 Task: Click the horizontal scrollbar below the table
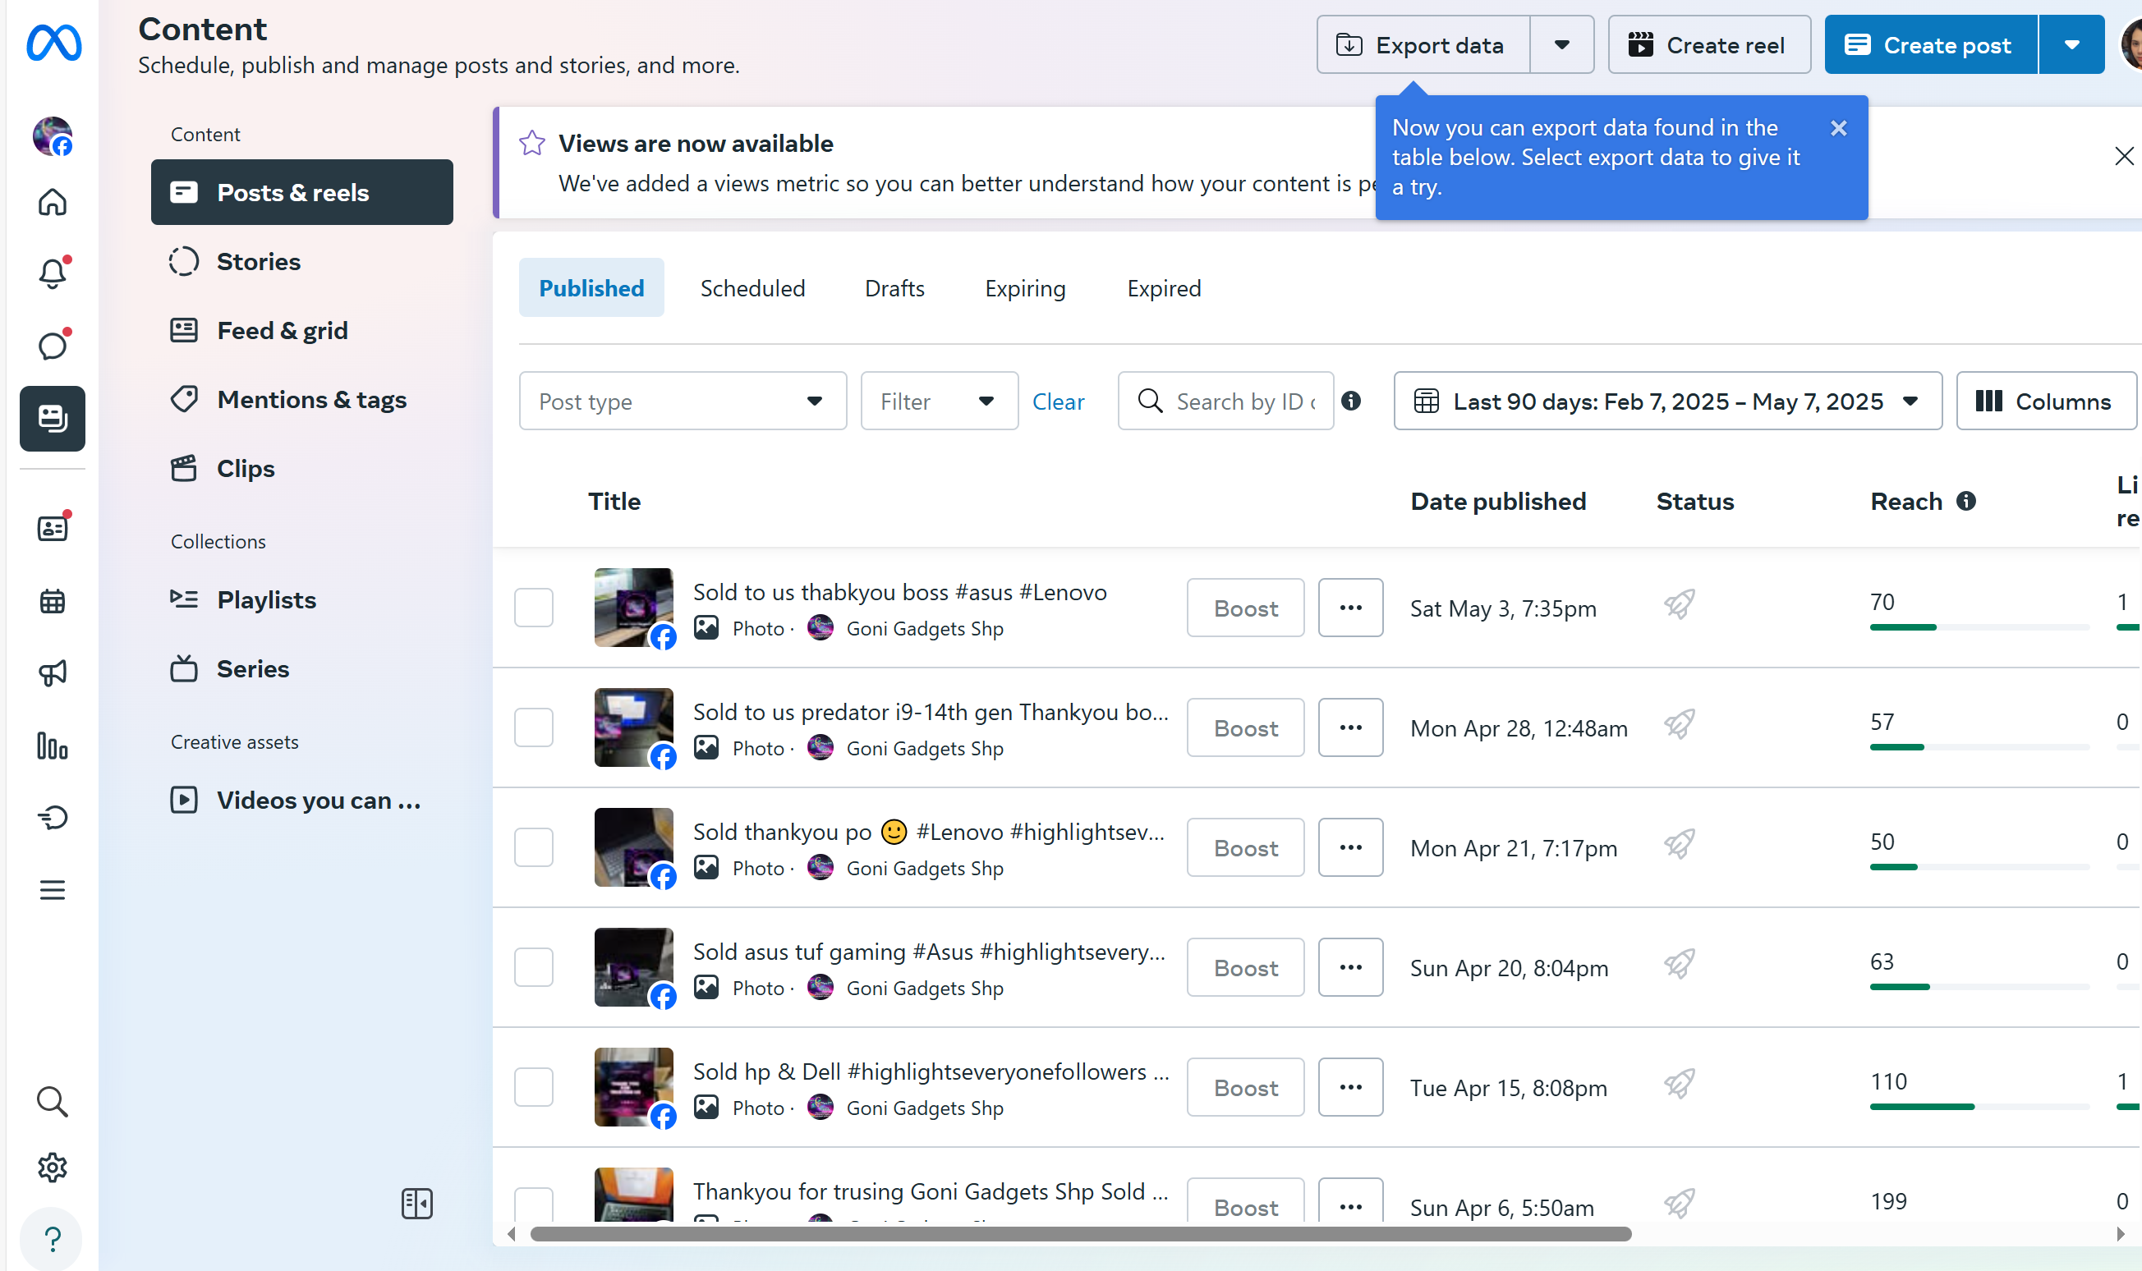(x=1079, y=1234)
